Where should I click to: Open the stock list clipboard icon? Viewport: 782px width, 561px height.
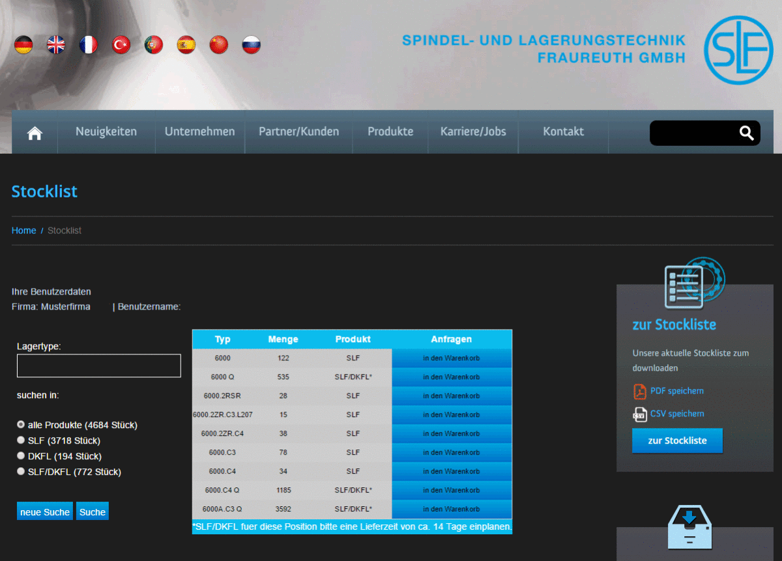coord(693,283)
